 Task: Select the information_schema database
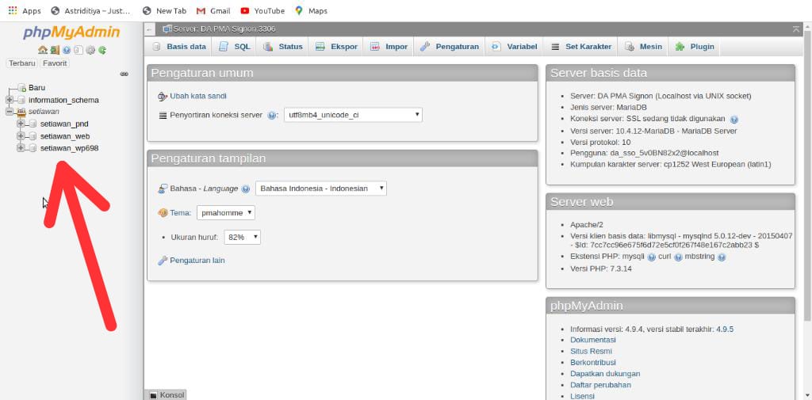[x=63, y=100]
